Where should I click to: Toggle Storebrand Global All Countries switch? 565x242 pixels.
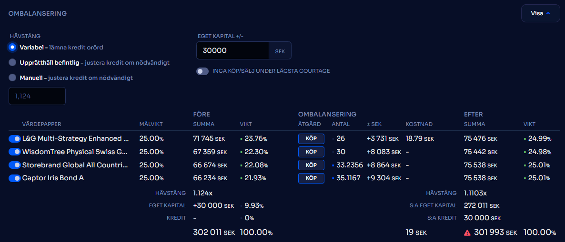coord(14,165)
